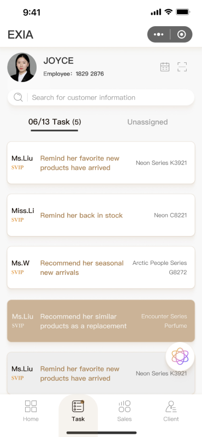
Task: Open Miss.Li remind back in stock task
Action: [101, 215]
